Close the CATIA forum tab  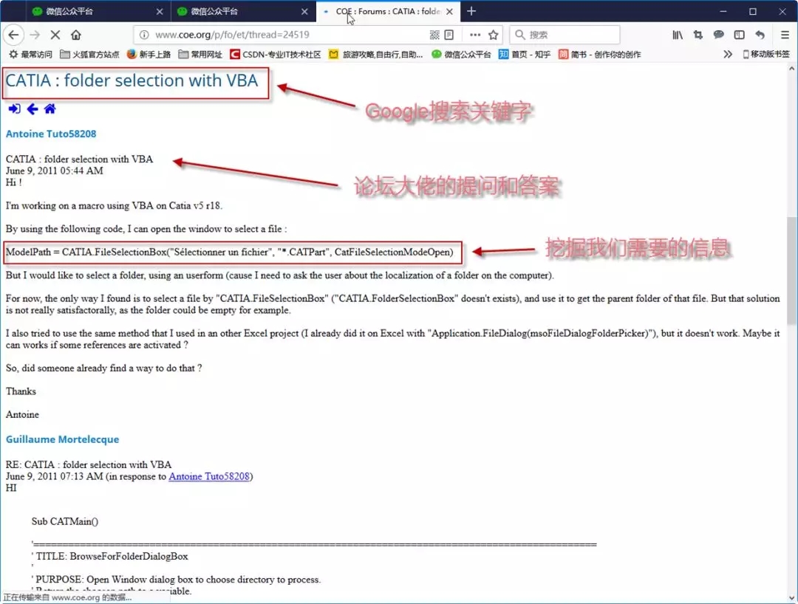coord(449,11)
